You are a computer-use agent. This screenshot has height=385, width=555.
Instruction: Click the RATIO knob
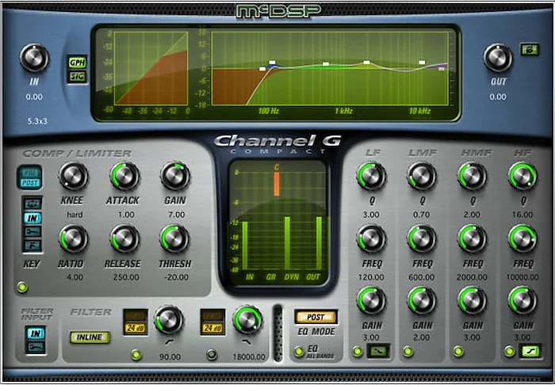pos(73,239)
